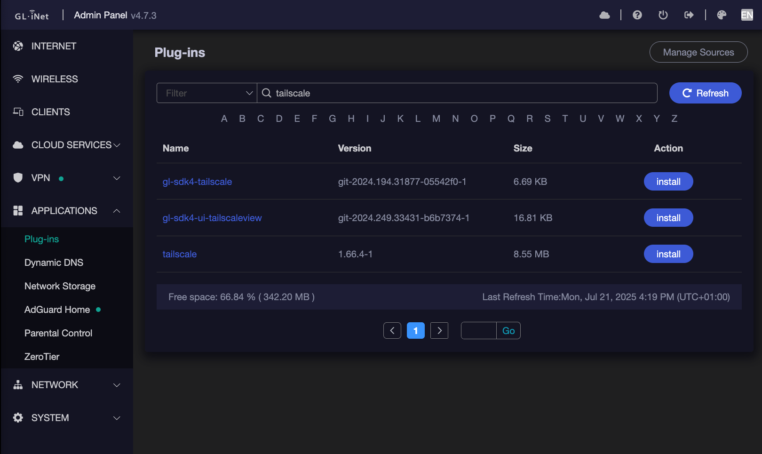This screenshot has height=454, width=762.
Task: Go to previous page arrow
Action: click(392, 331)
